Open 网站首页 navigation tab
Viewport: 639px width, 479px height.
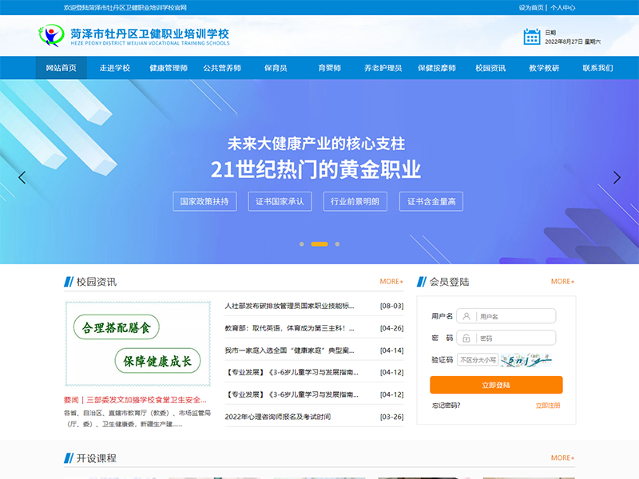(62, 68)
